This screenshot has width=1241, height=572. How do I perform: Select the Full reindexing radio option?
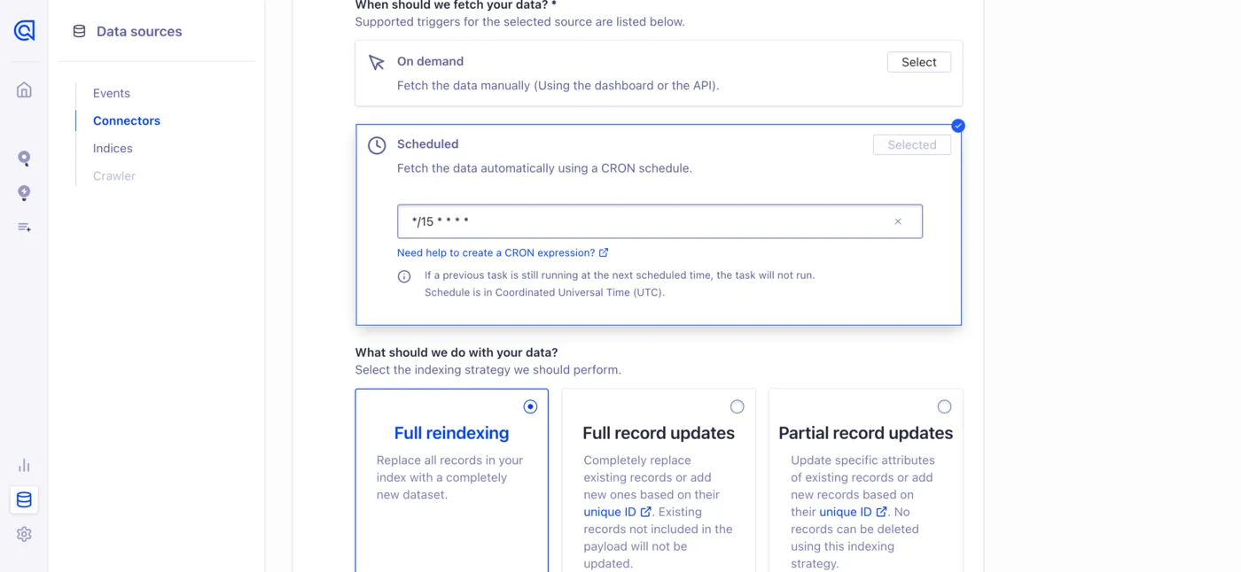[530, 406]
